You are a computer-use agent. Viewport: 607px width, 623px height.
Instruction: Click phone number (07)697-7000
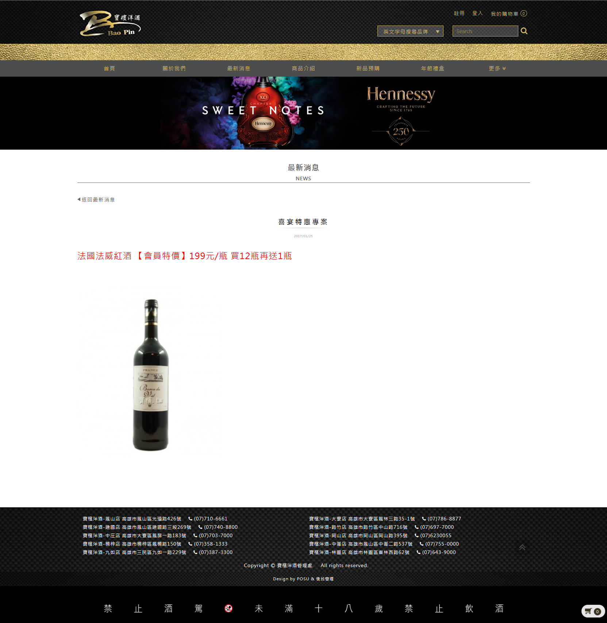pos(437,527)
